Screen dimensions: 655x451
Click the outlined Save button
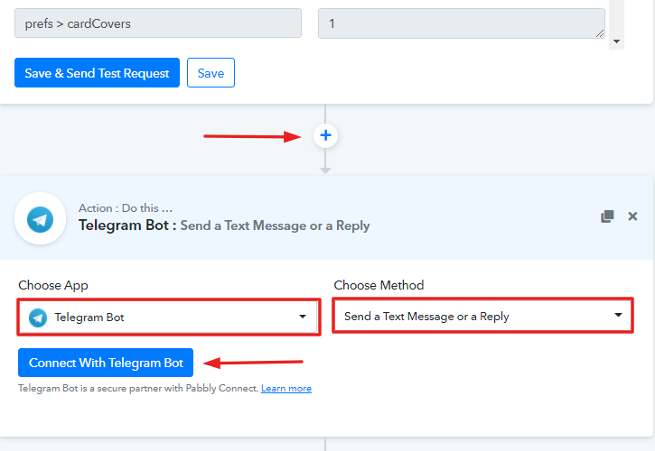(x=211, y=73)
